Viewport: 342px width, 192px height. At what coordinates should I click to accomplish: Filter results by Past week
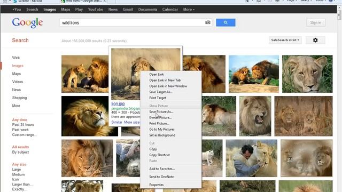[x=20, y=130]
